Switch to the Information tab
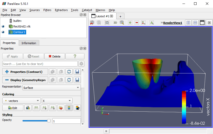 tap(29, 43)
